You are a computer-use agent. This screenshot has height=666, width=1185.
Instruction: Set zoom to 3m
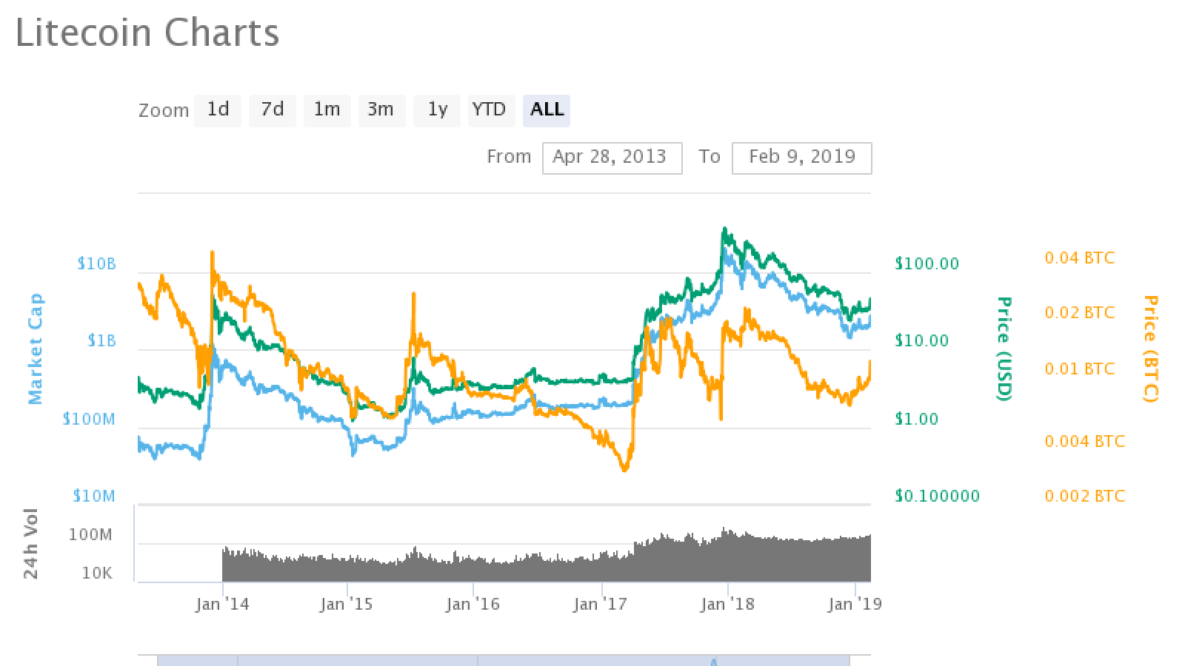coord(381,110)
